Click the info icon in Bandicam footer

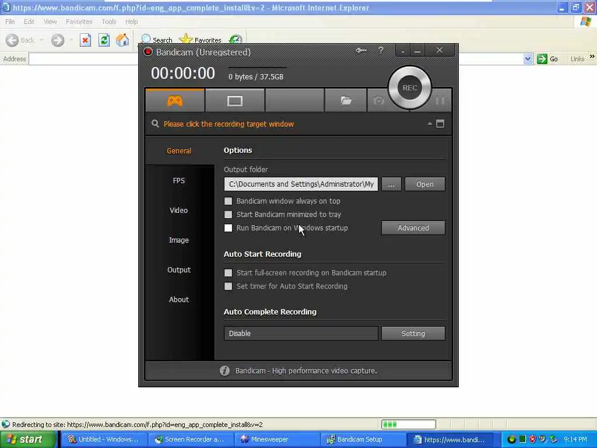[224, 370]
